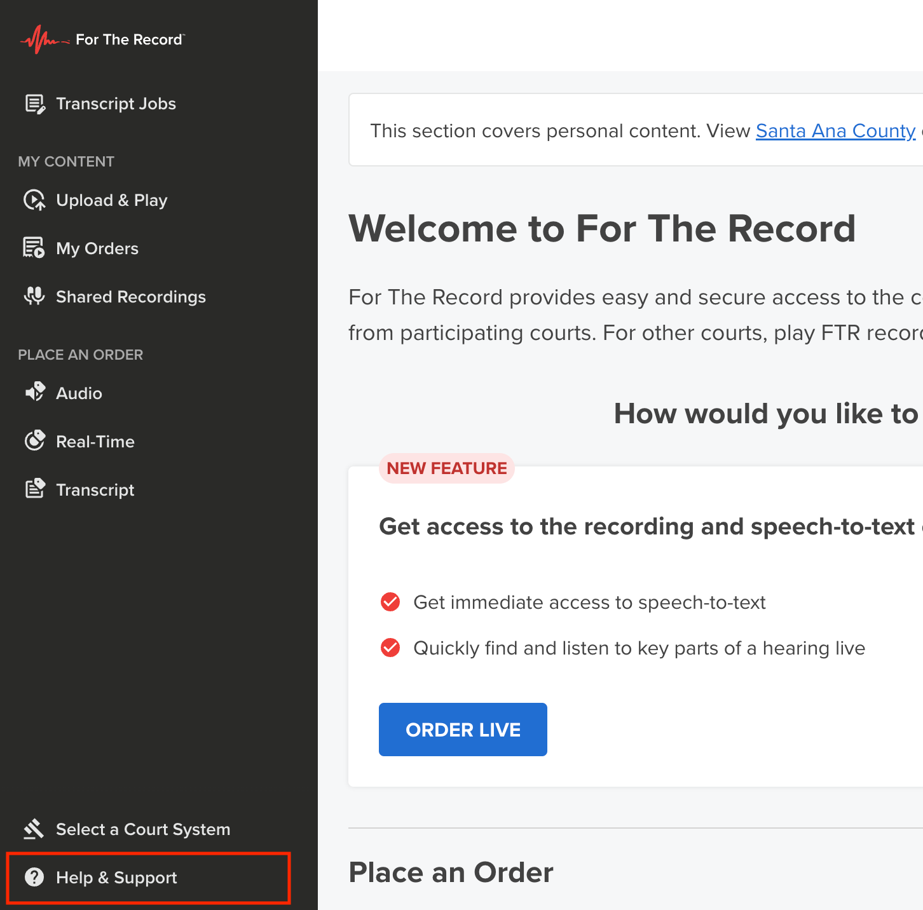Click the My Orders list icon
Image resolution: width=923 pixels, height=910 pixels.
pyautogui.click(x=34, y=248)
